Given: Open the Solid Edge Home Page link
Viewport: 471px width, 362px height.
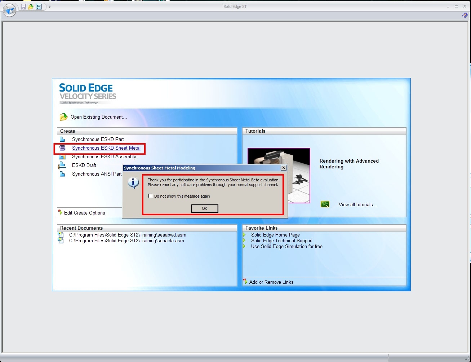Looking at the screenshot, I should [x=275, y=235].
